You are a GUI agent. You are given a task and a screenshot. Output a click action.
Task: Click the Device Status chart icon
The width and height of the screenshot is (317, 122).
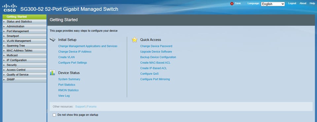(x=53, y=72)
